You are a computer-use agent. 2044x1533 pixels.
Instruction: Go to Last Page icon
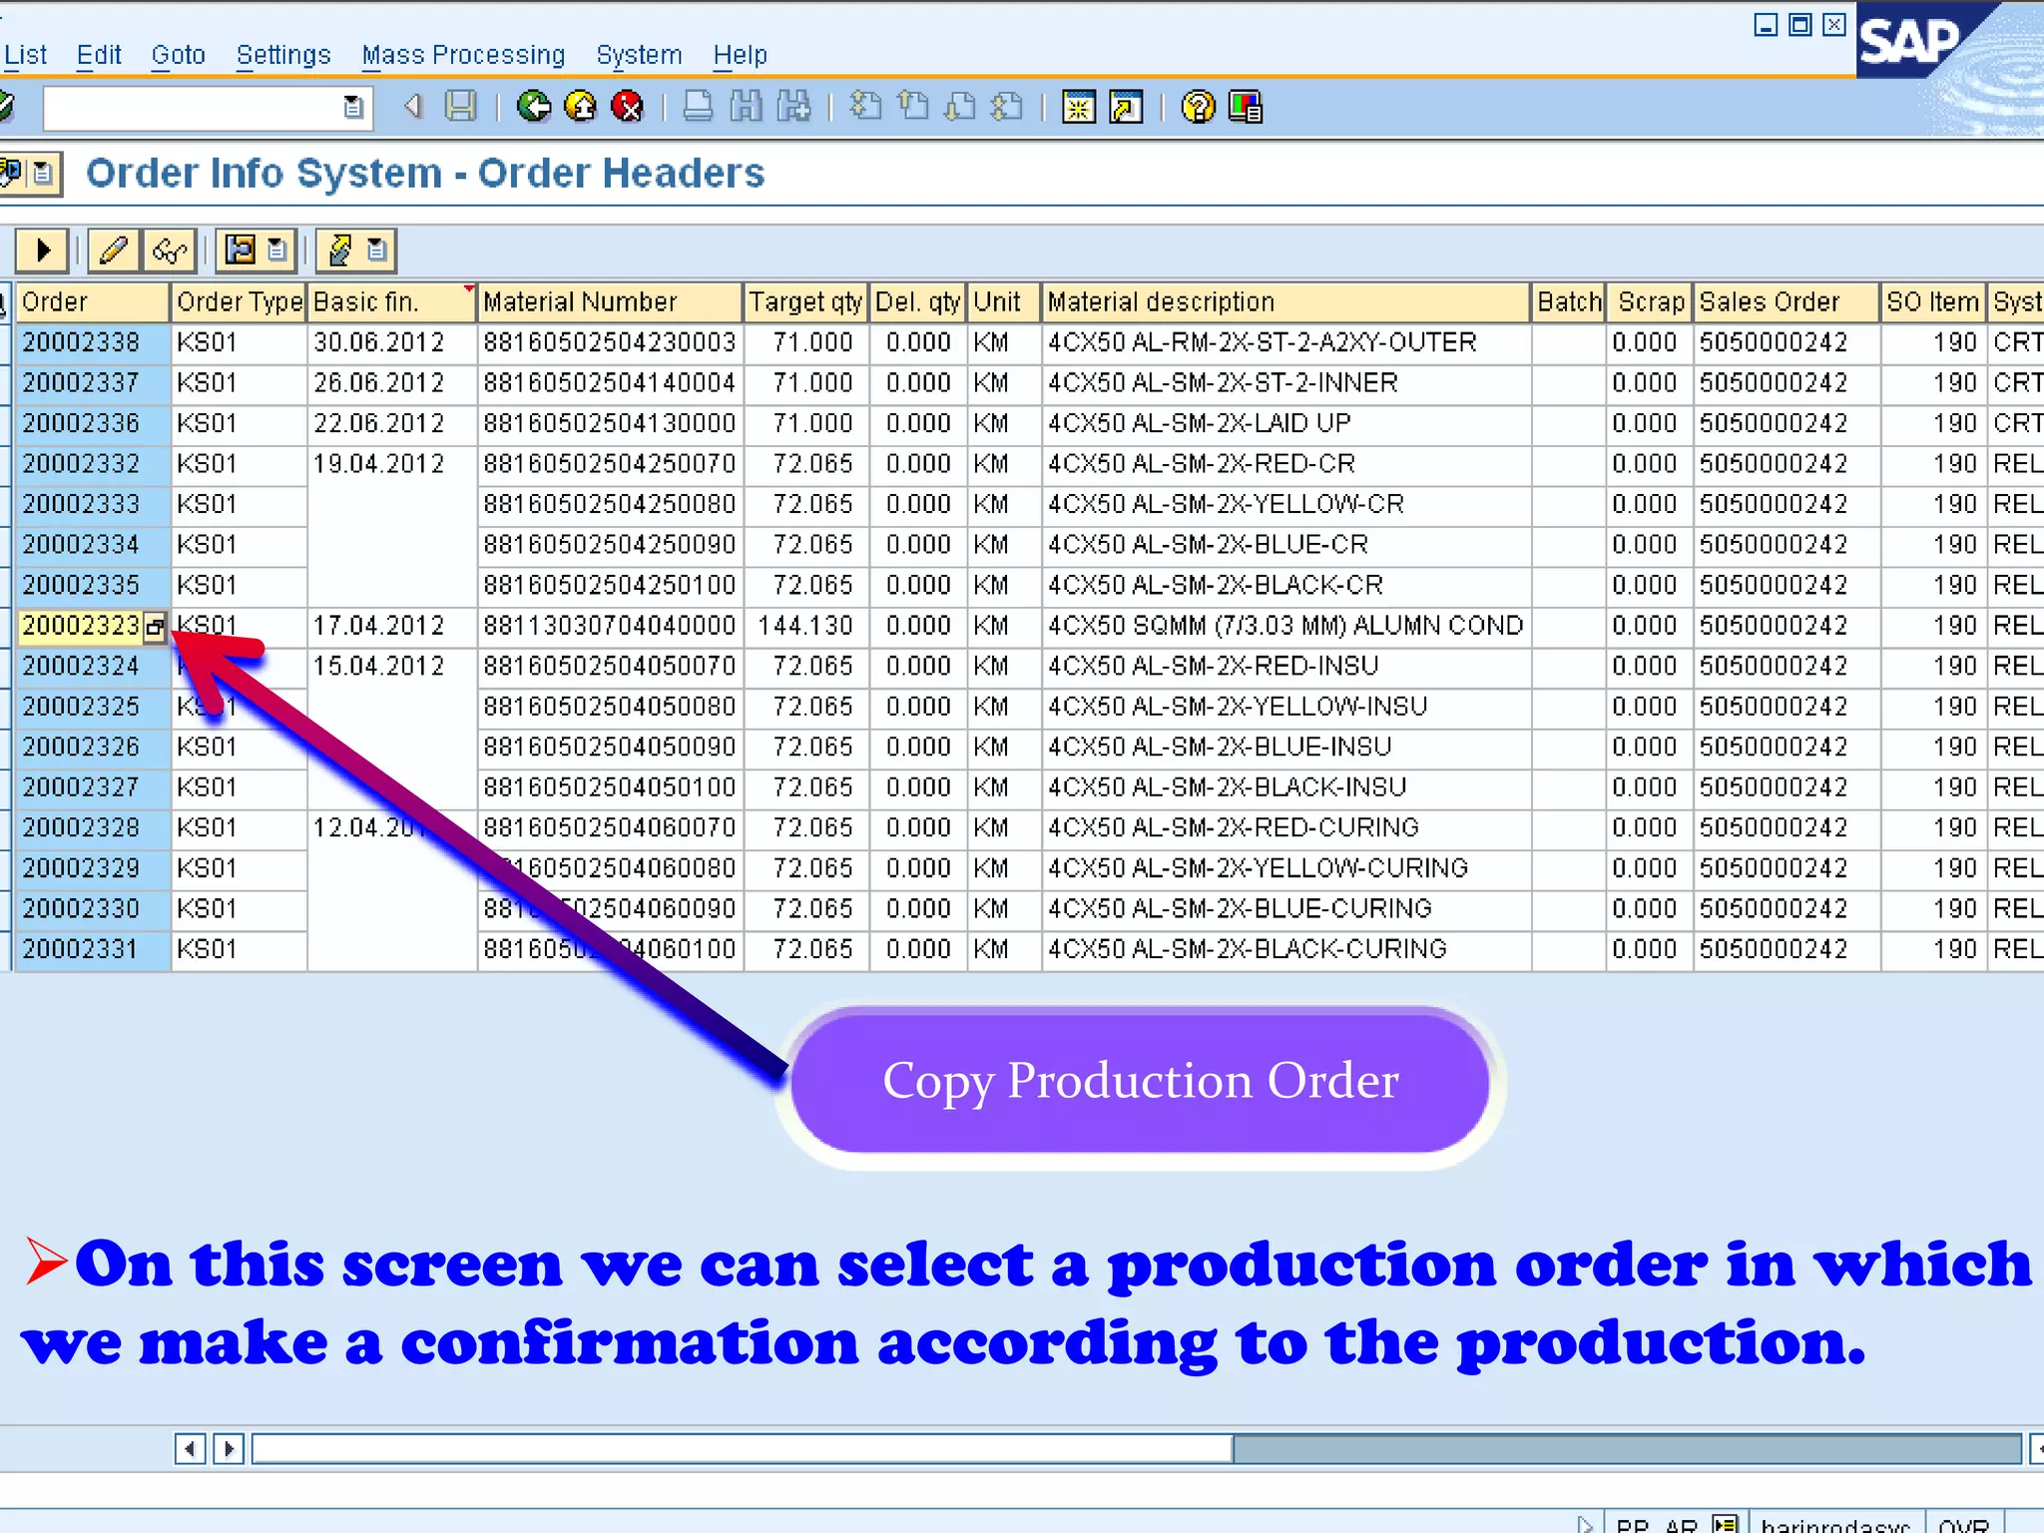coord(1008,106)
